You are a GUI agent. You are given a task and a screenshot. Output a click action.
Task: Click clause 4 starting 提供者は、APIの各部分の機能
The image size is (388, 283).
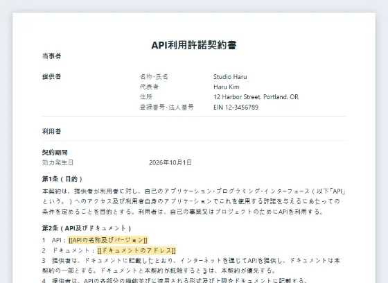click(175, 280)
